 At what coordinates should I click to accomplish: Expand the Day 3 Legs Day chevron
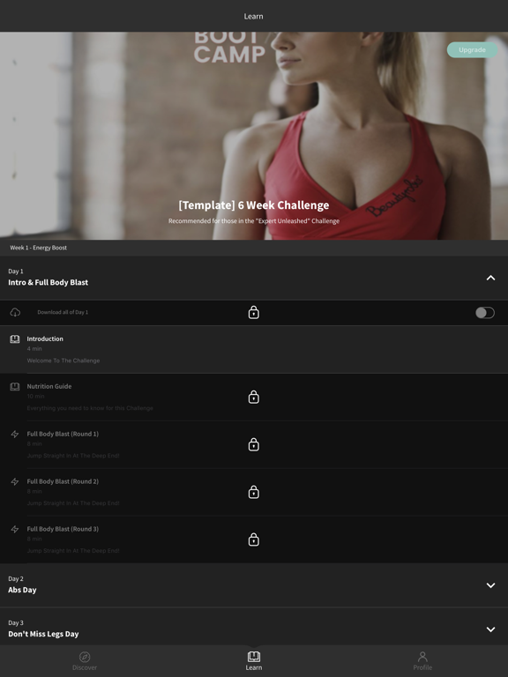pyautogui.click(x=490, y=629)
